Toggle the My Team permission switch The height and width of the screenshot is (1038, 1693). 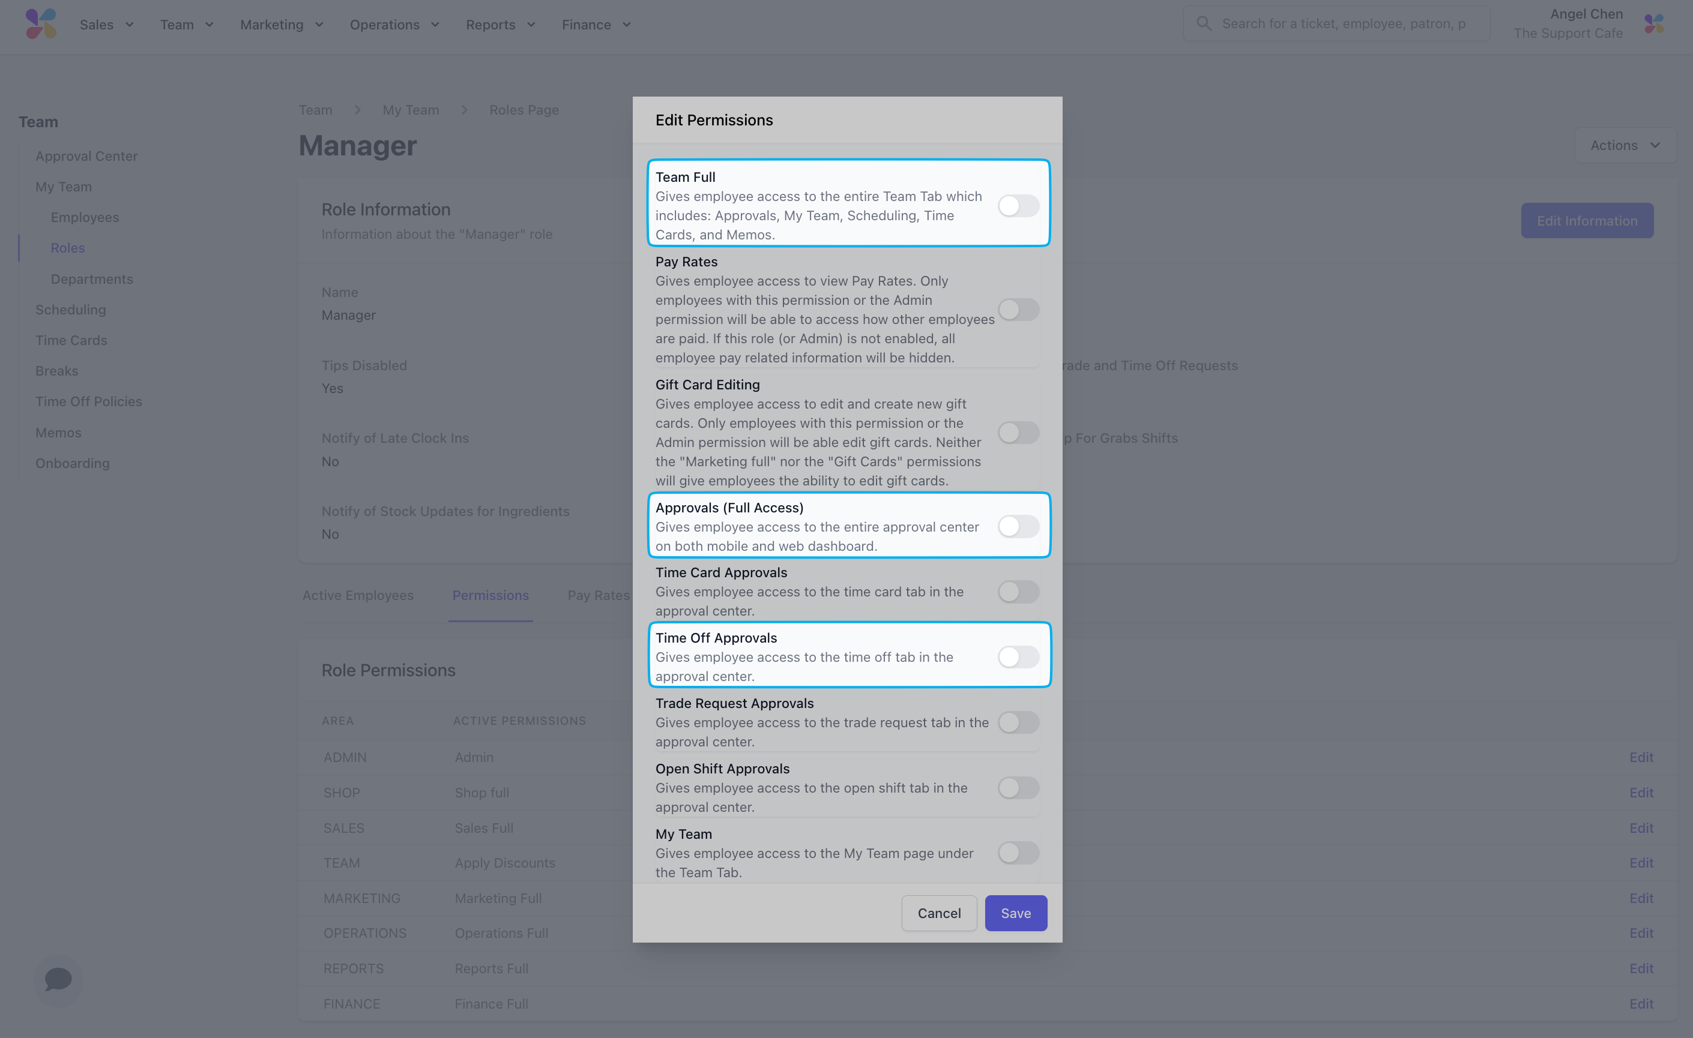point(1018,853)
